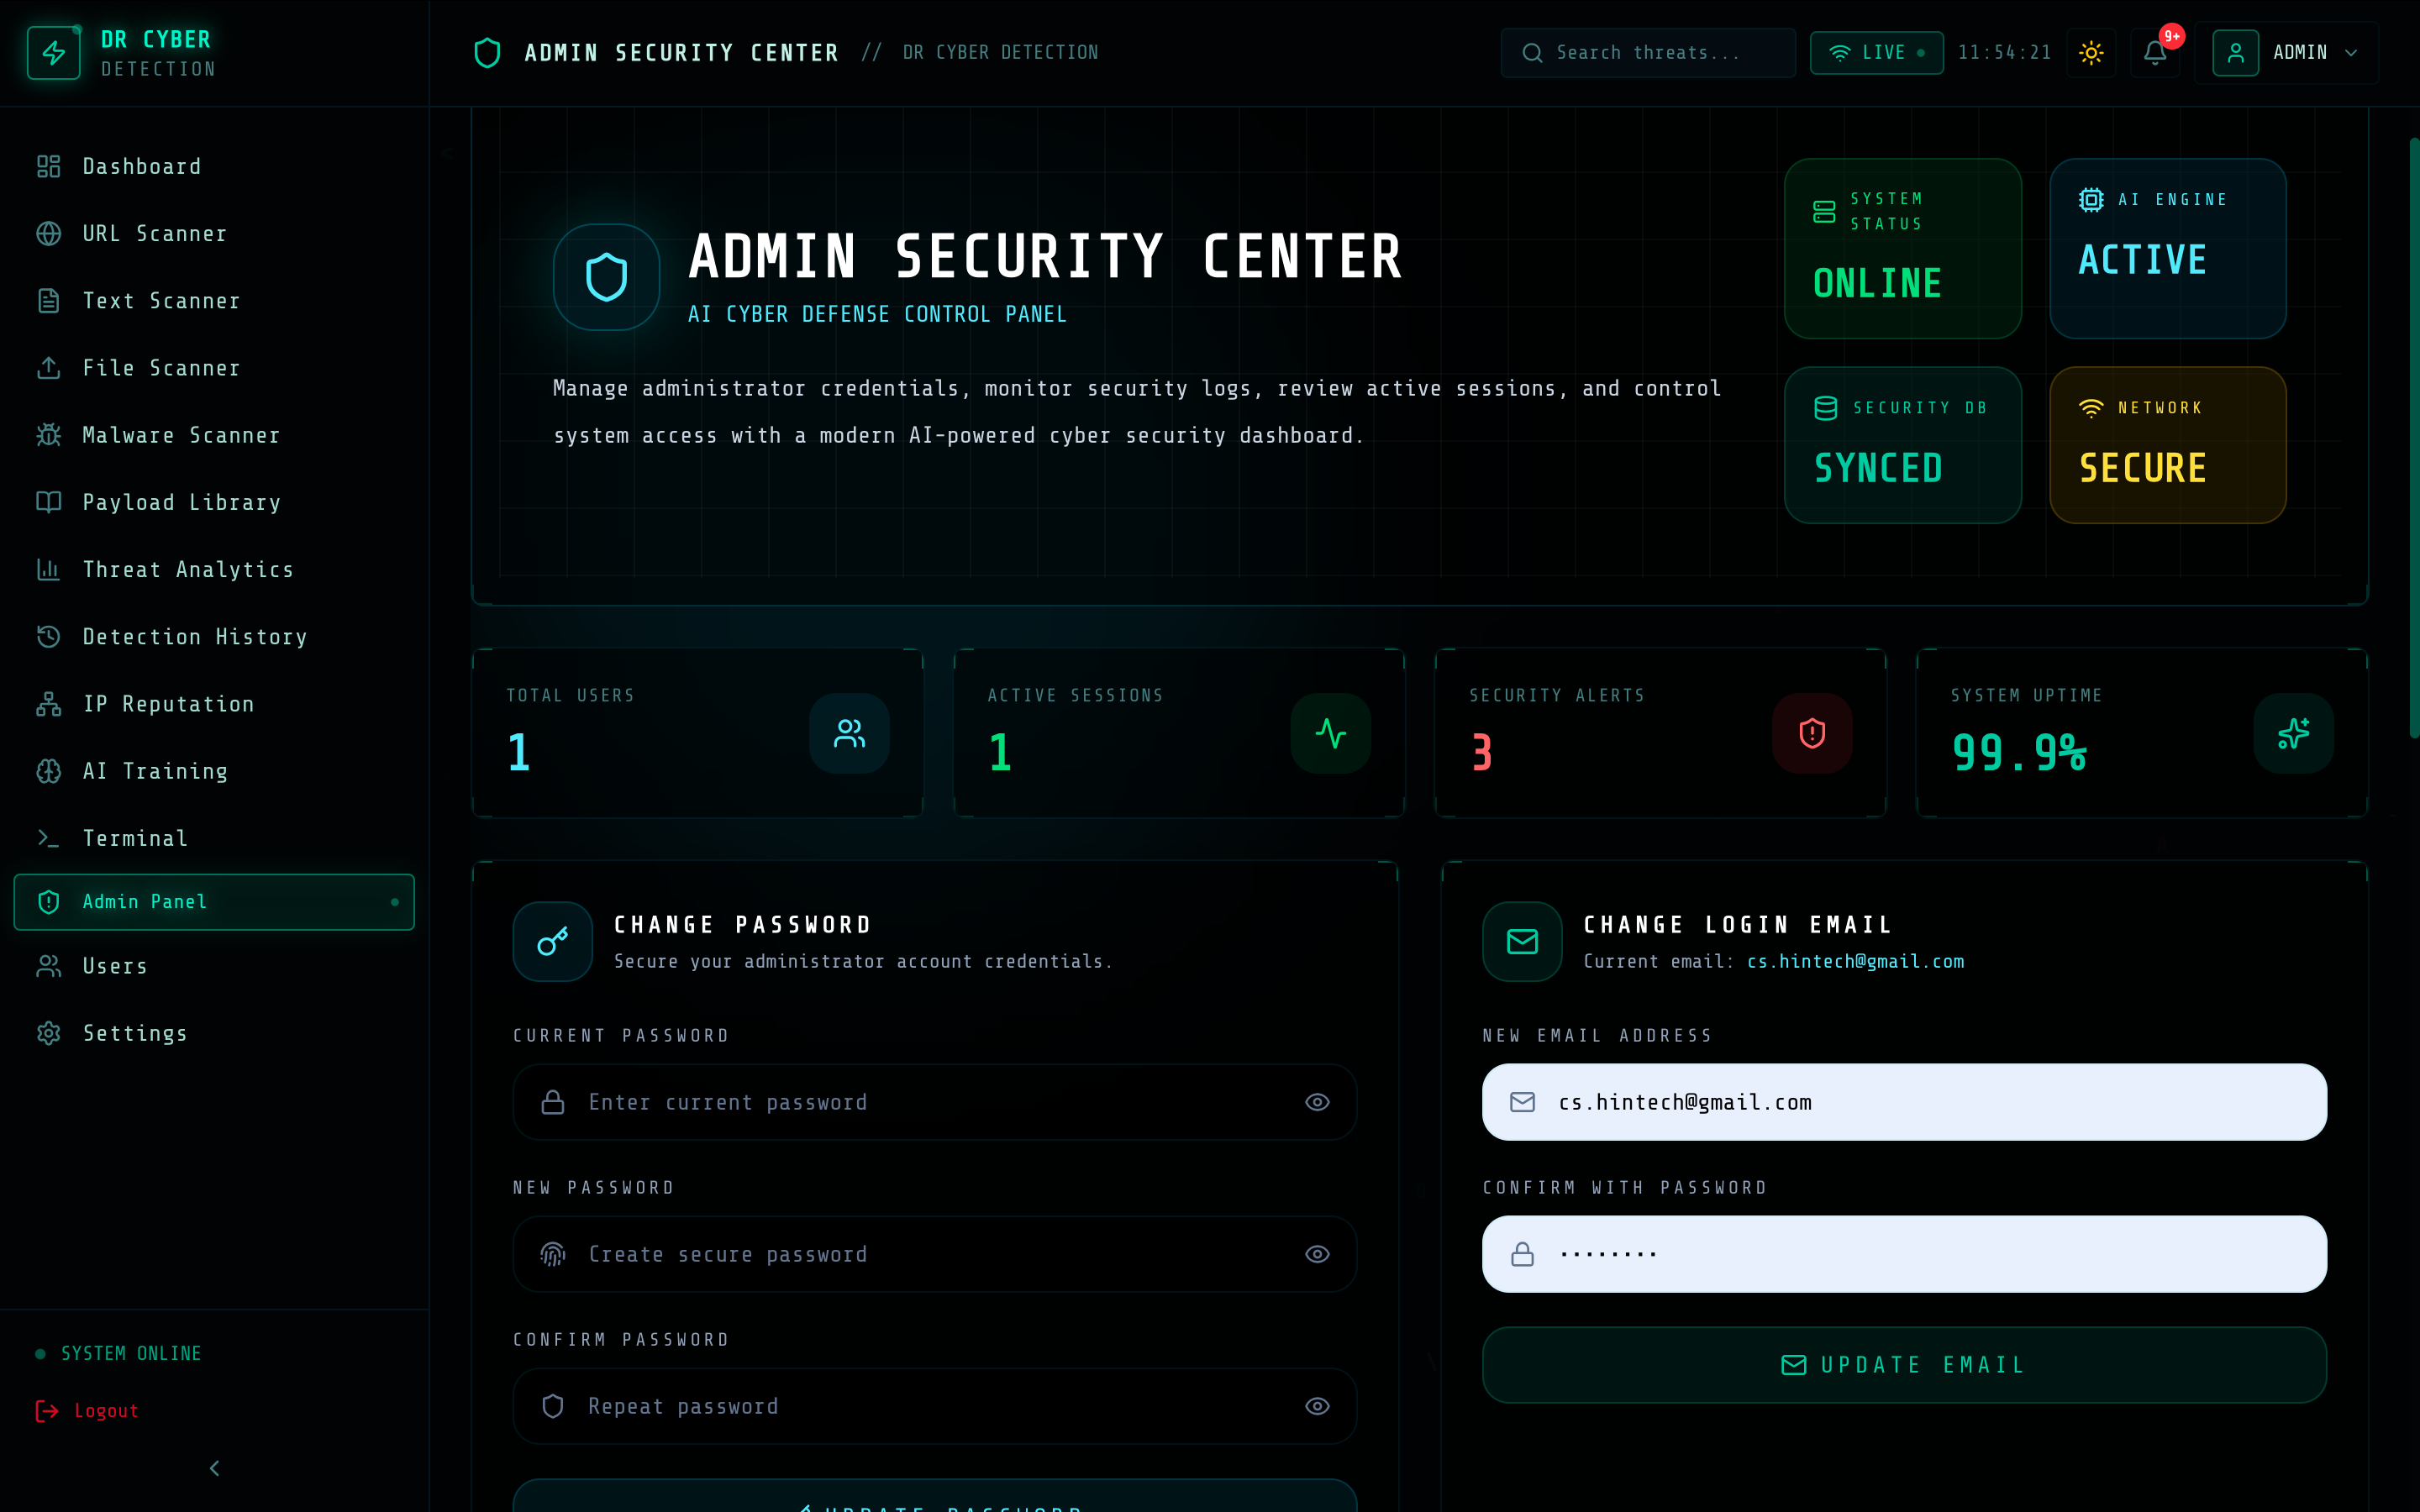Click the Settings gear icon

(x=48, y=1033)
